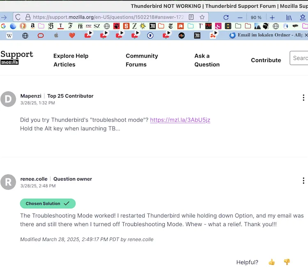The width and height of the screenshot is (308, 268).
Task: Click into the Search input field
Action: click(x=299, y=58)
